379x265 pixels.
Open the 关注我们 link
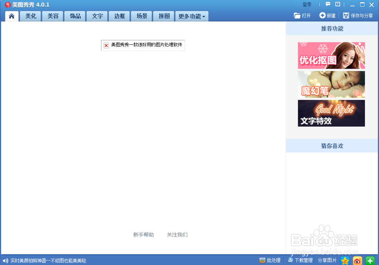pyautogui.click(x=177, y=235)
